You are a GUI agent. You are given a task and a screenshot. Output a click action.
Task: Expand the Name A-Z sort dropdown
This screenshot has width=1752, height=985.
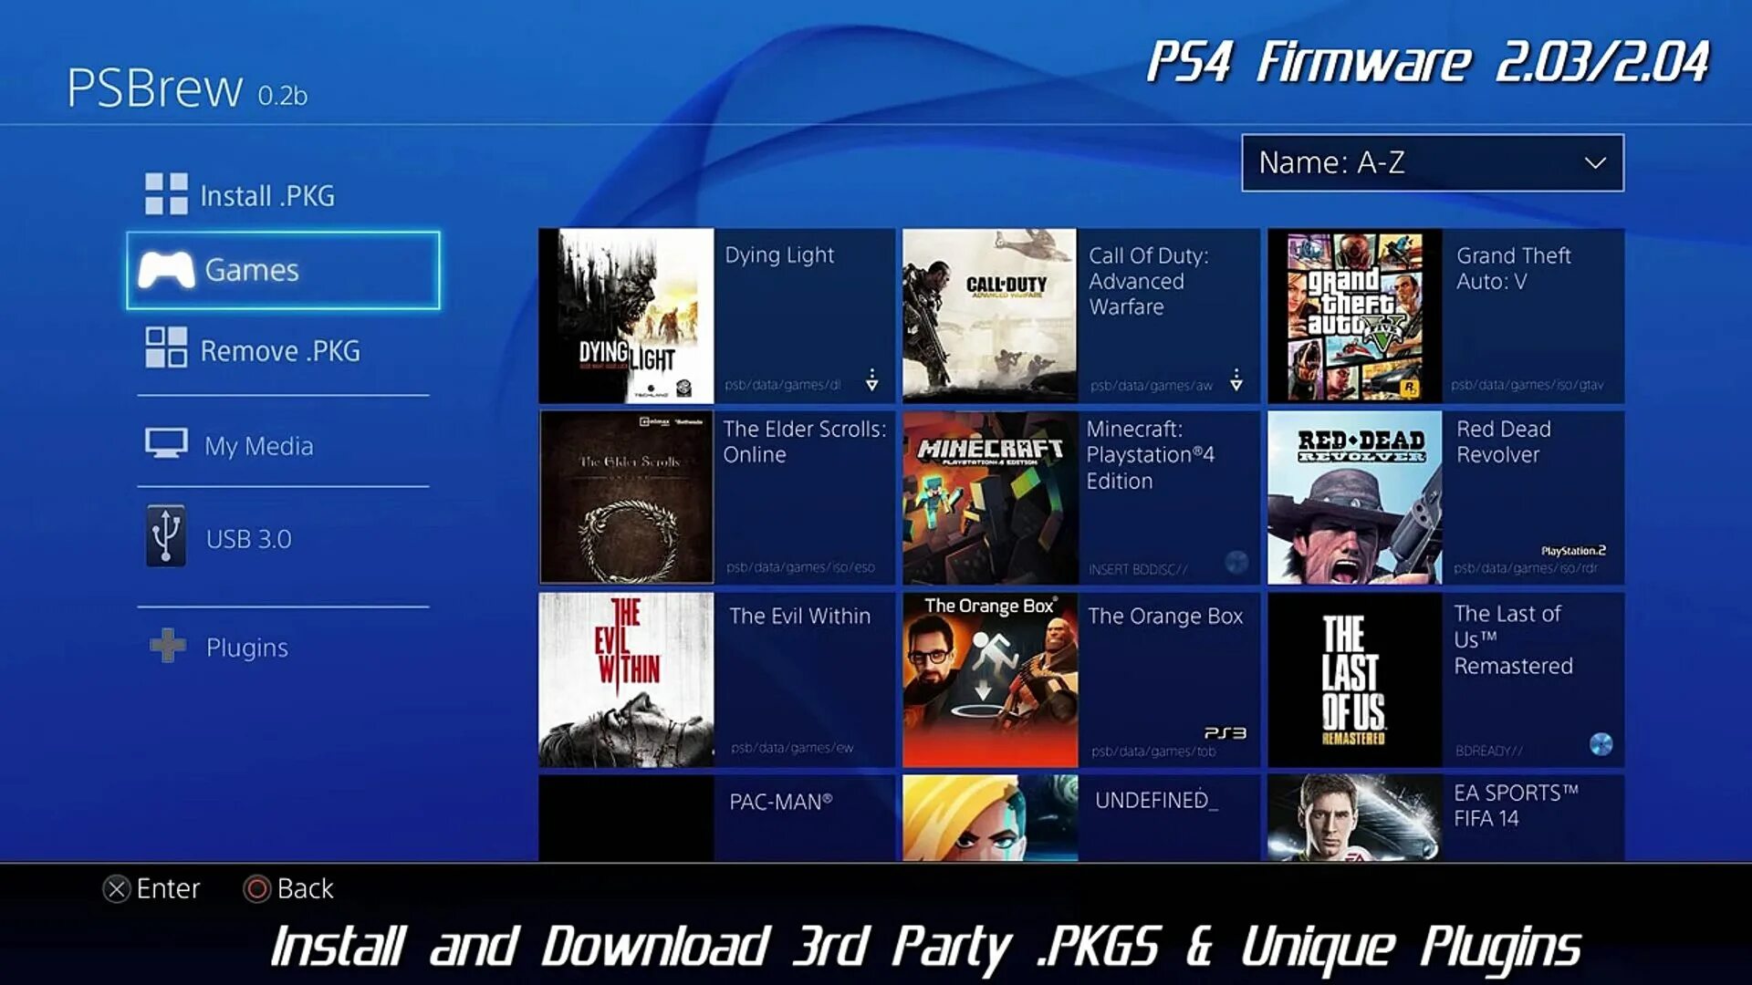point(1431,161)
